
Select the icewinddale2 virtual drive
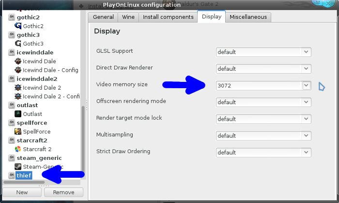37,78
